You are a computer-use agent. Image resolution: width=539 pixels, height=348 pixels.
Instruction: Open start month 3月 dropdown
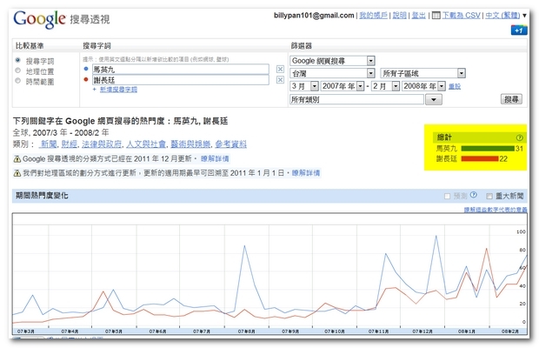[x=304, y=86]
